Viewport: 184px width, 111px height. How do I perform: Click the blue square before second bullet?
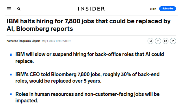(x=11, y=75)
